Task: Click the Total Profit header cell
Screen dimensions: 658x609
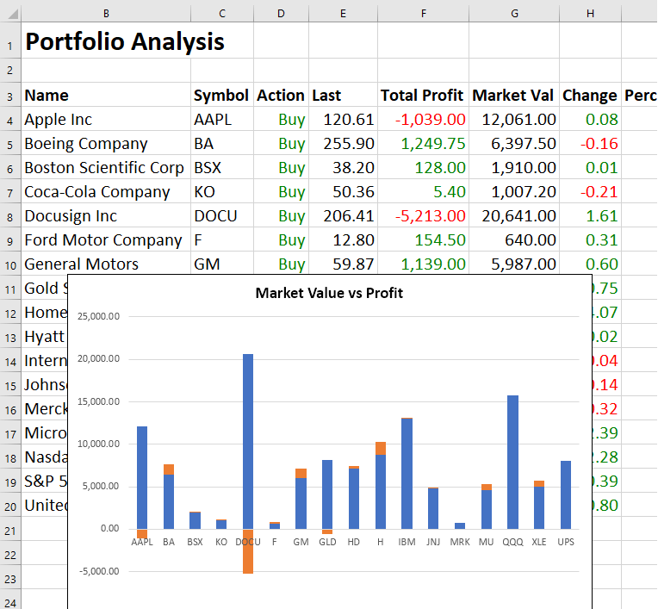Action: tap(422, 96)
